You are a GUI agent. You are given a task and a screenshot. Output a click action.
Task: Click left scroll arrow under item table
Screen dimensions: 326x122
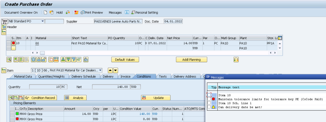(x=33, y=53)
